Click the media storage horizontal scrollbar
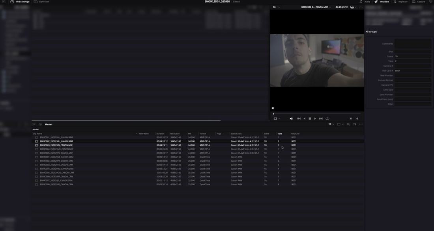The width and height of the screenshot is (434, 231). (x=126, y=120)
